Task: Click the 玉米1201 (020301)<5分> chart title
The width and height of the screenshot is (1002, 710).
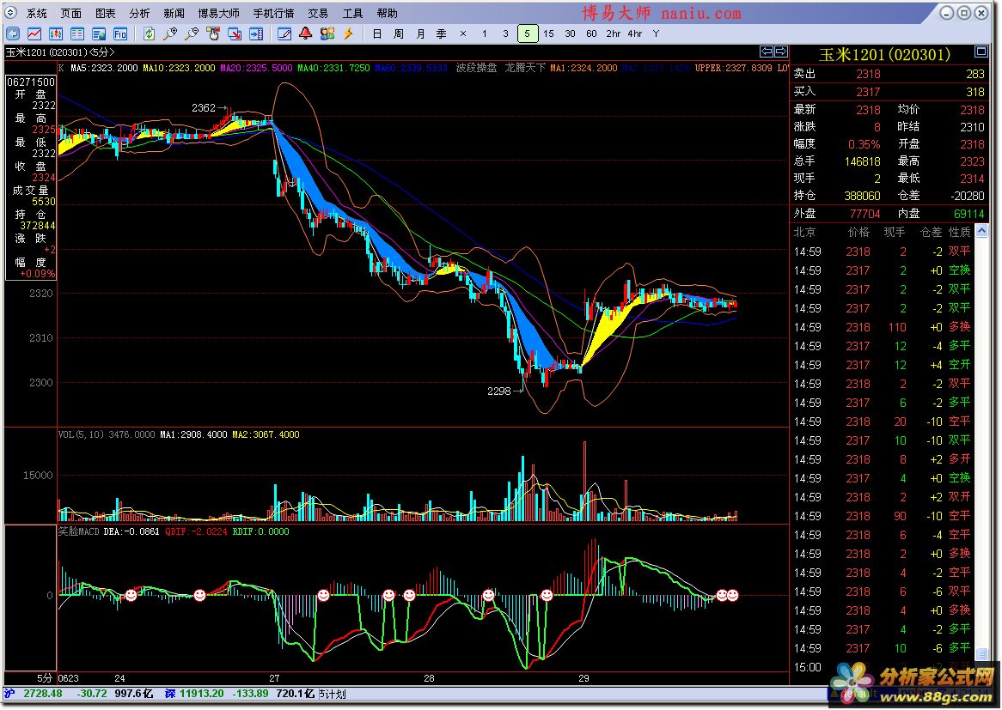Action: coord(60,52)
